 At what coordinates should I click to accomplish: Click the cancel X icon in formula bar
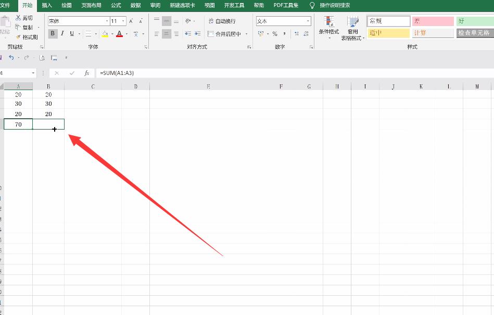[x=57, y=73]
